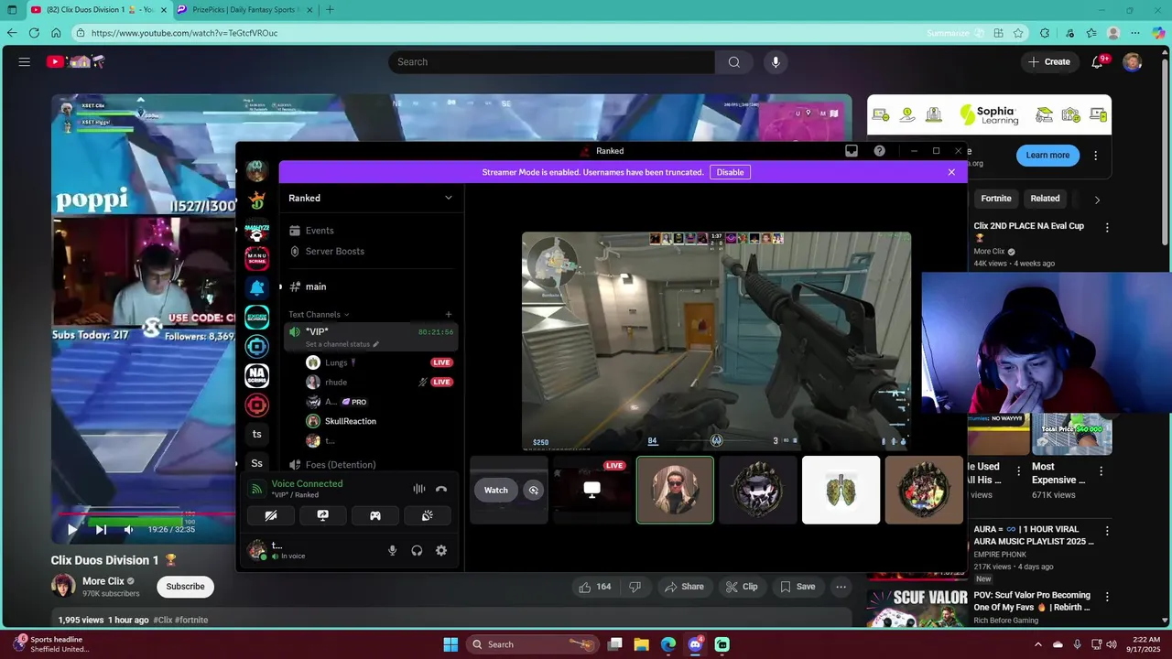The width and height of the screenshot is (1172, 659).
Task: Open more actions ellipsis under video
Action: [841, 587]
